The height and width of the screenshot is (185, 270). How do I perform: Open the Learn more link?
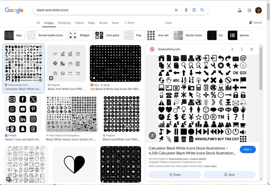point(210,166)
